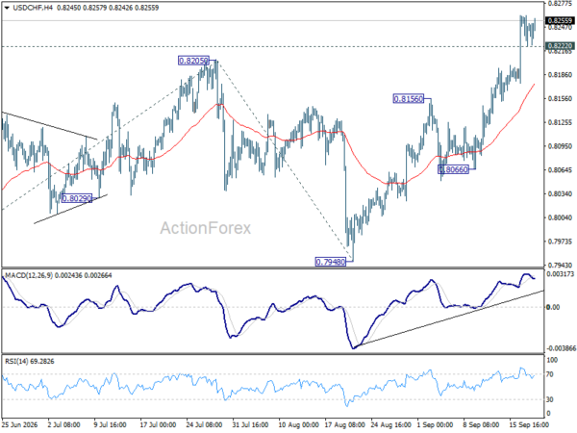Click the 0.82220 horizontal level tag
This screenshot has width=577, height=433.
pos(560,46)
